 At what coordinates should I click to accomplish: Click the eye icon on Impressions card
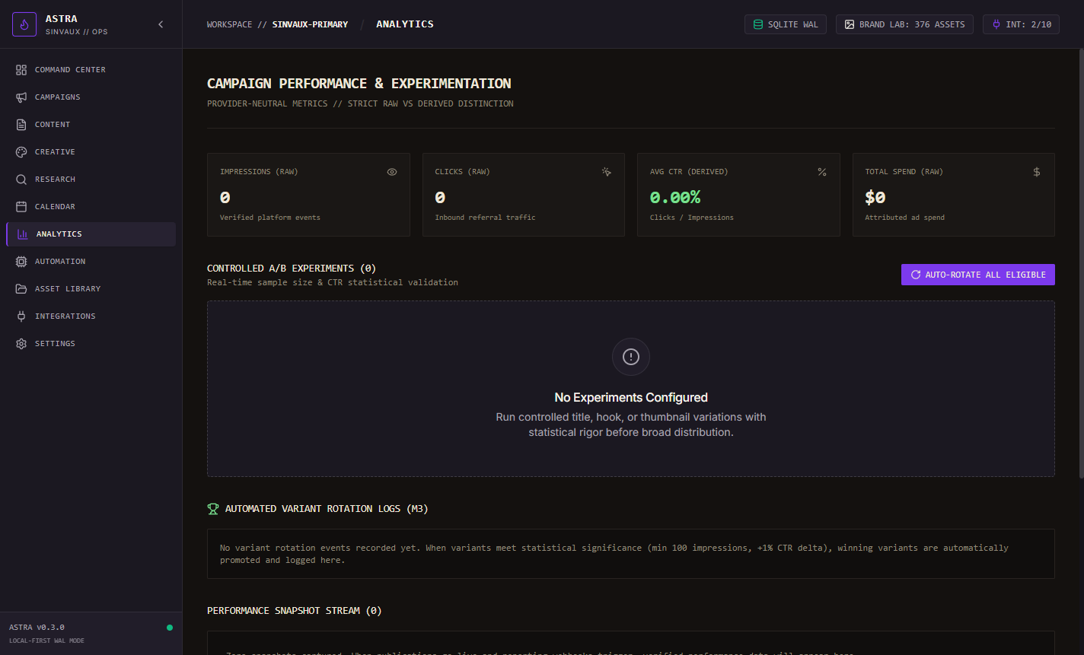coord(392,172)
